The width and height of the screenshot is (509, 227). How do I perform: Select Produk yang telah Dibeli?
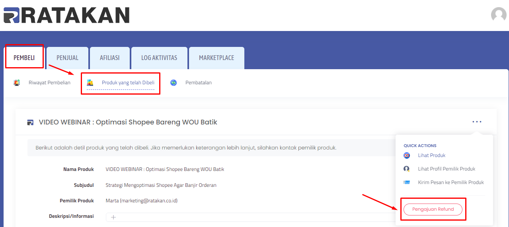pyautogui.click(x=128, y=83)
